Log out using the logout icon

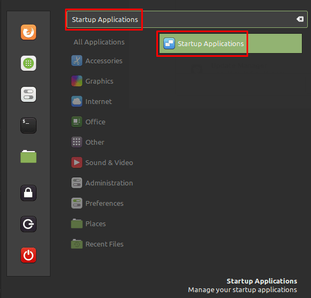point(28,224)
